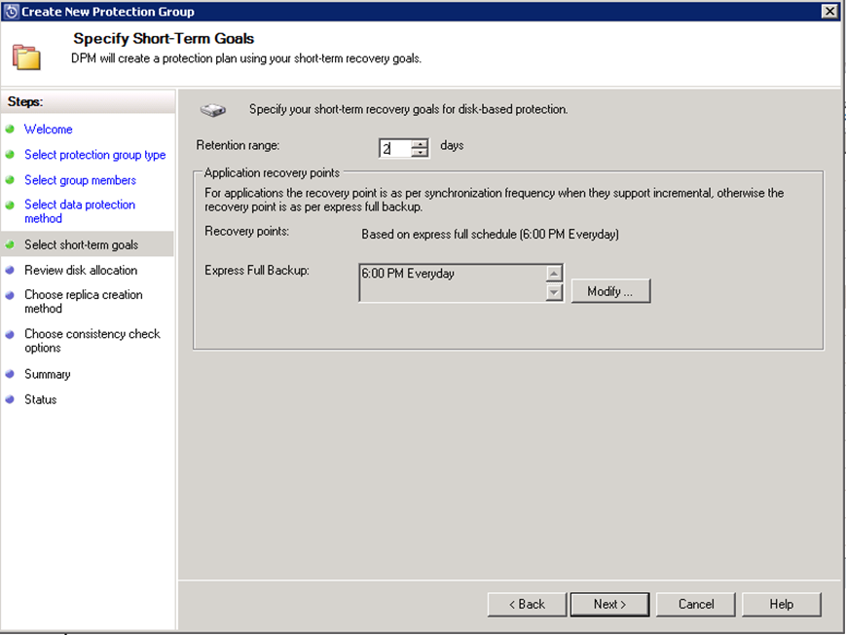Go to Select data protection method step
The image size is (846, 635).
pyautogui.click(x=80, y=211)
